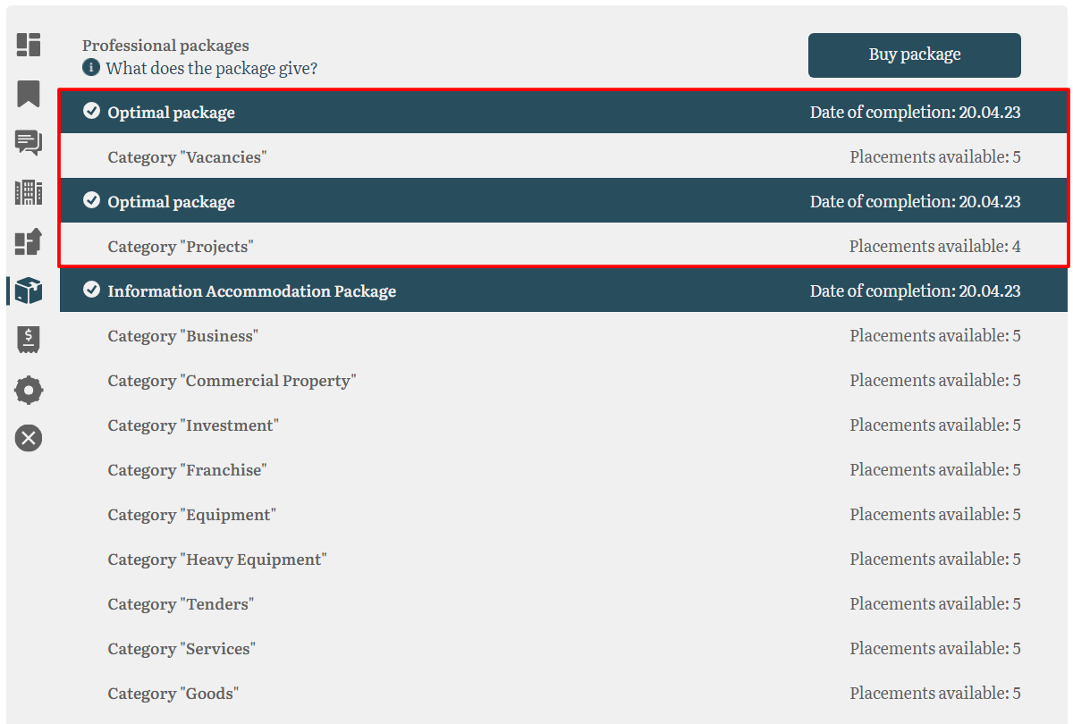
Task: Open the settings gear icon
Action: (x=29, y=390)
